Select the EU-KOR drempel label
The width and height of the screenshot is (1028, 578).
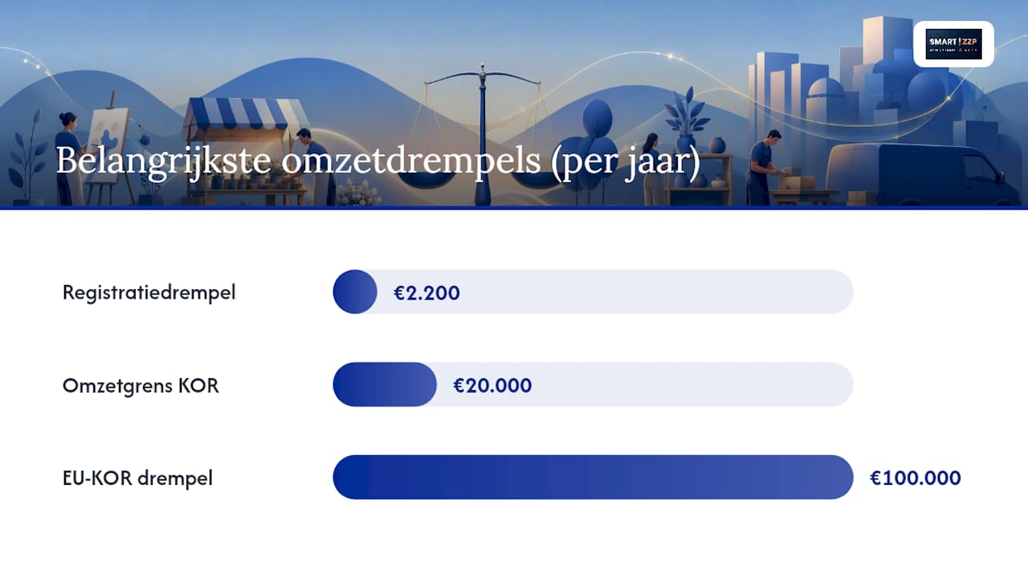(137, 478)
